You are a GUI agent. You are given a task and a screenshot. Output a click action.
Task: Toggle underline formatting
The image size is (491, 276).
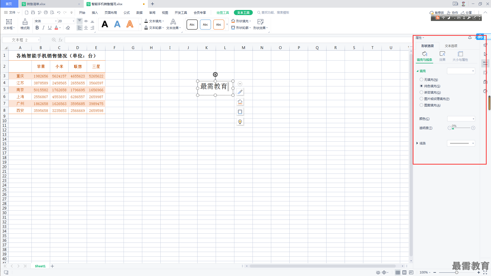[50, 28]
